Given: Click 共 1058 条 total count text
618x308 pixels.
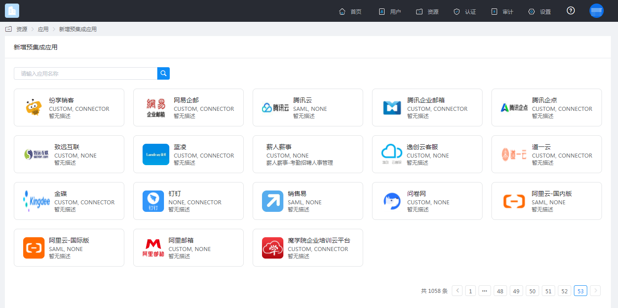Looking at the screenshot, I should (434, 291).
